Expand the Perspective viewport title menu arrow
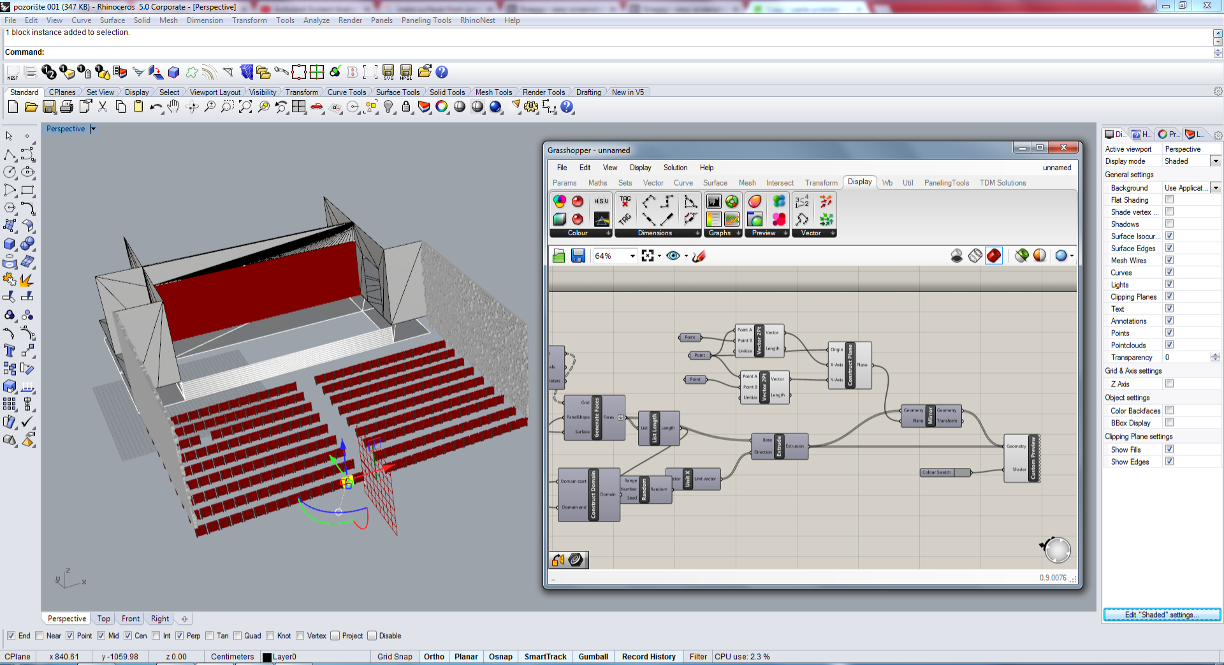The height and width of the screenshot is (665, 1224). pos(93,129)
